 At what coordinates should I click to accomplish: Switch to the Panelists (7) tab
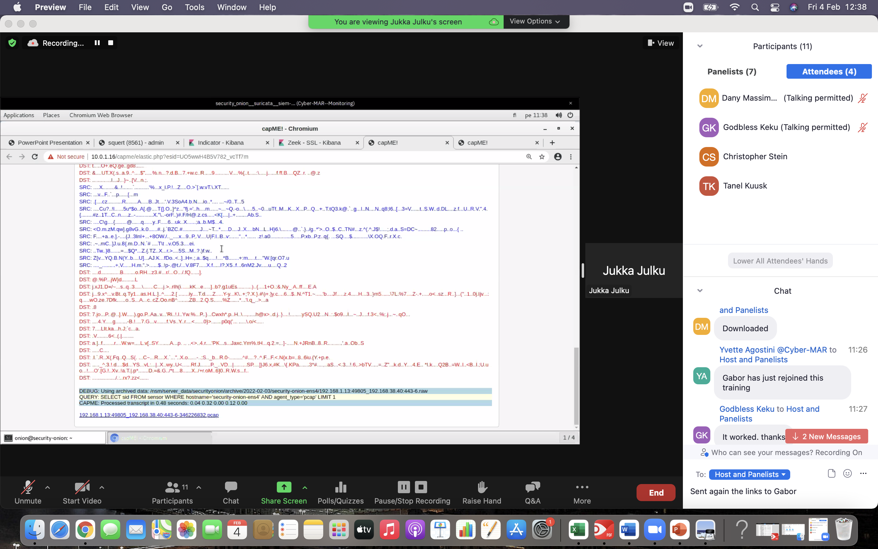pos(732,72)
